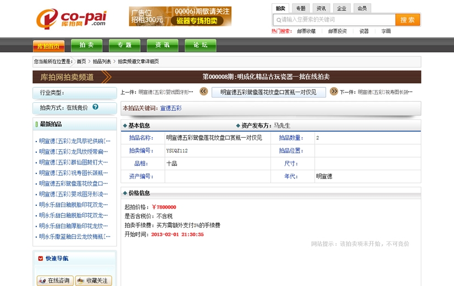
Task: Open 拍品列表 in the breadcrumb
Action: (102, 61)
